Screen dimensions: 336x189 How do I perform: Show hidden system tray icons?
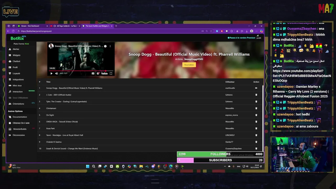[225, 166]
